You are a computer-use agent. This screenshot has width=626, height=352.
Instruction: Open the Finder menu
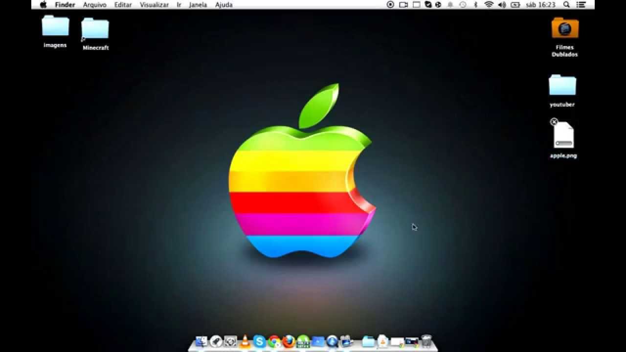65,4
